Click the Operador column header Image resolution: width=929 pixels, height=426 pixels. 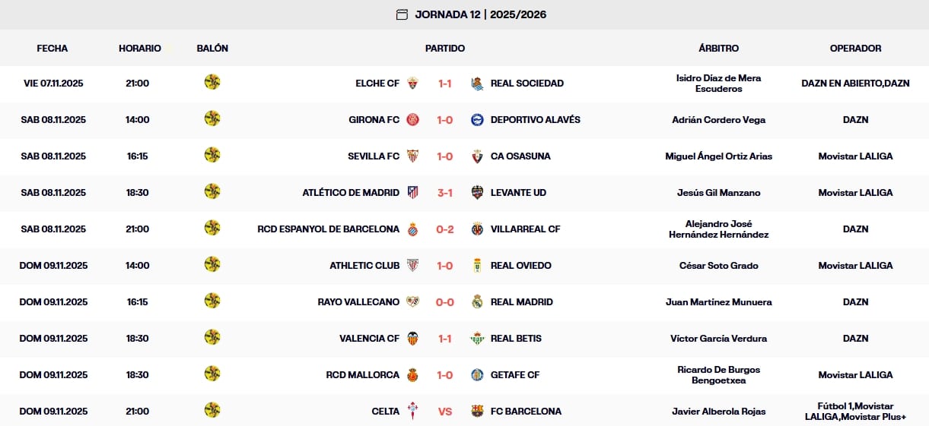855,49
